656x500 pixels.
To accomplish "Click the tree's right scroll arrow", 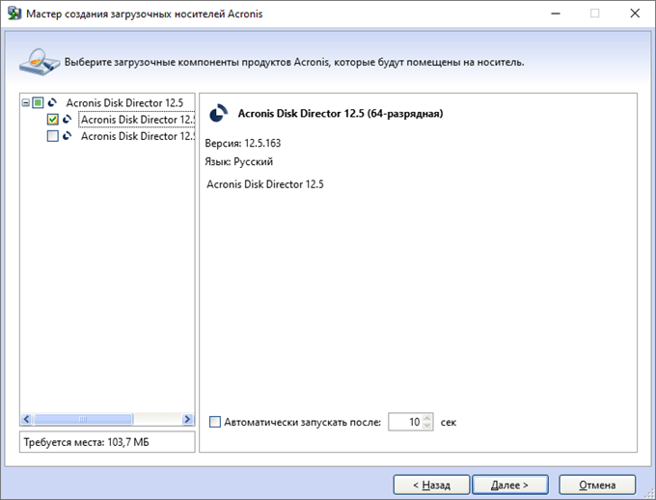I will (x=187, y=419).
